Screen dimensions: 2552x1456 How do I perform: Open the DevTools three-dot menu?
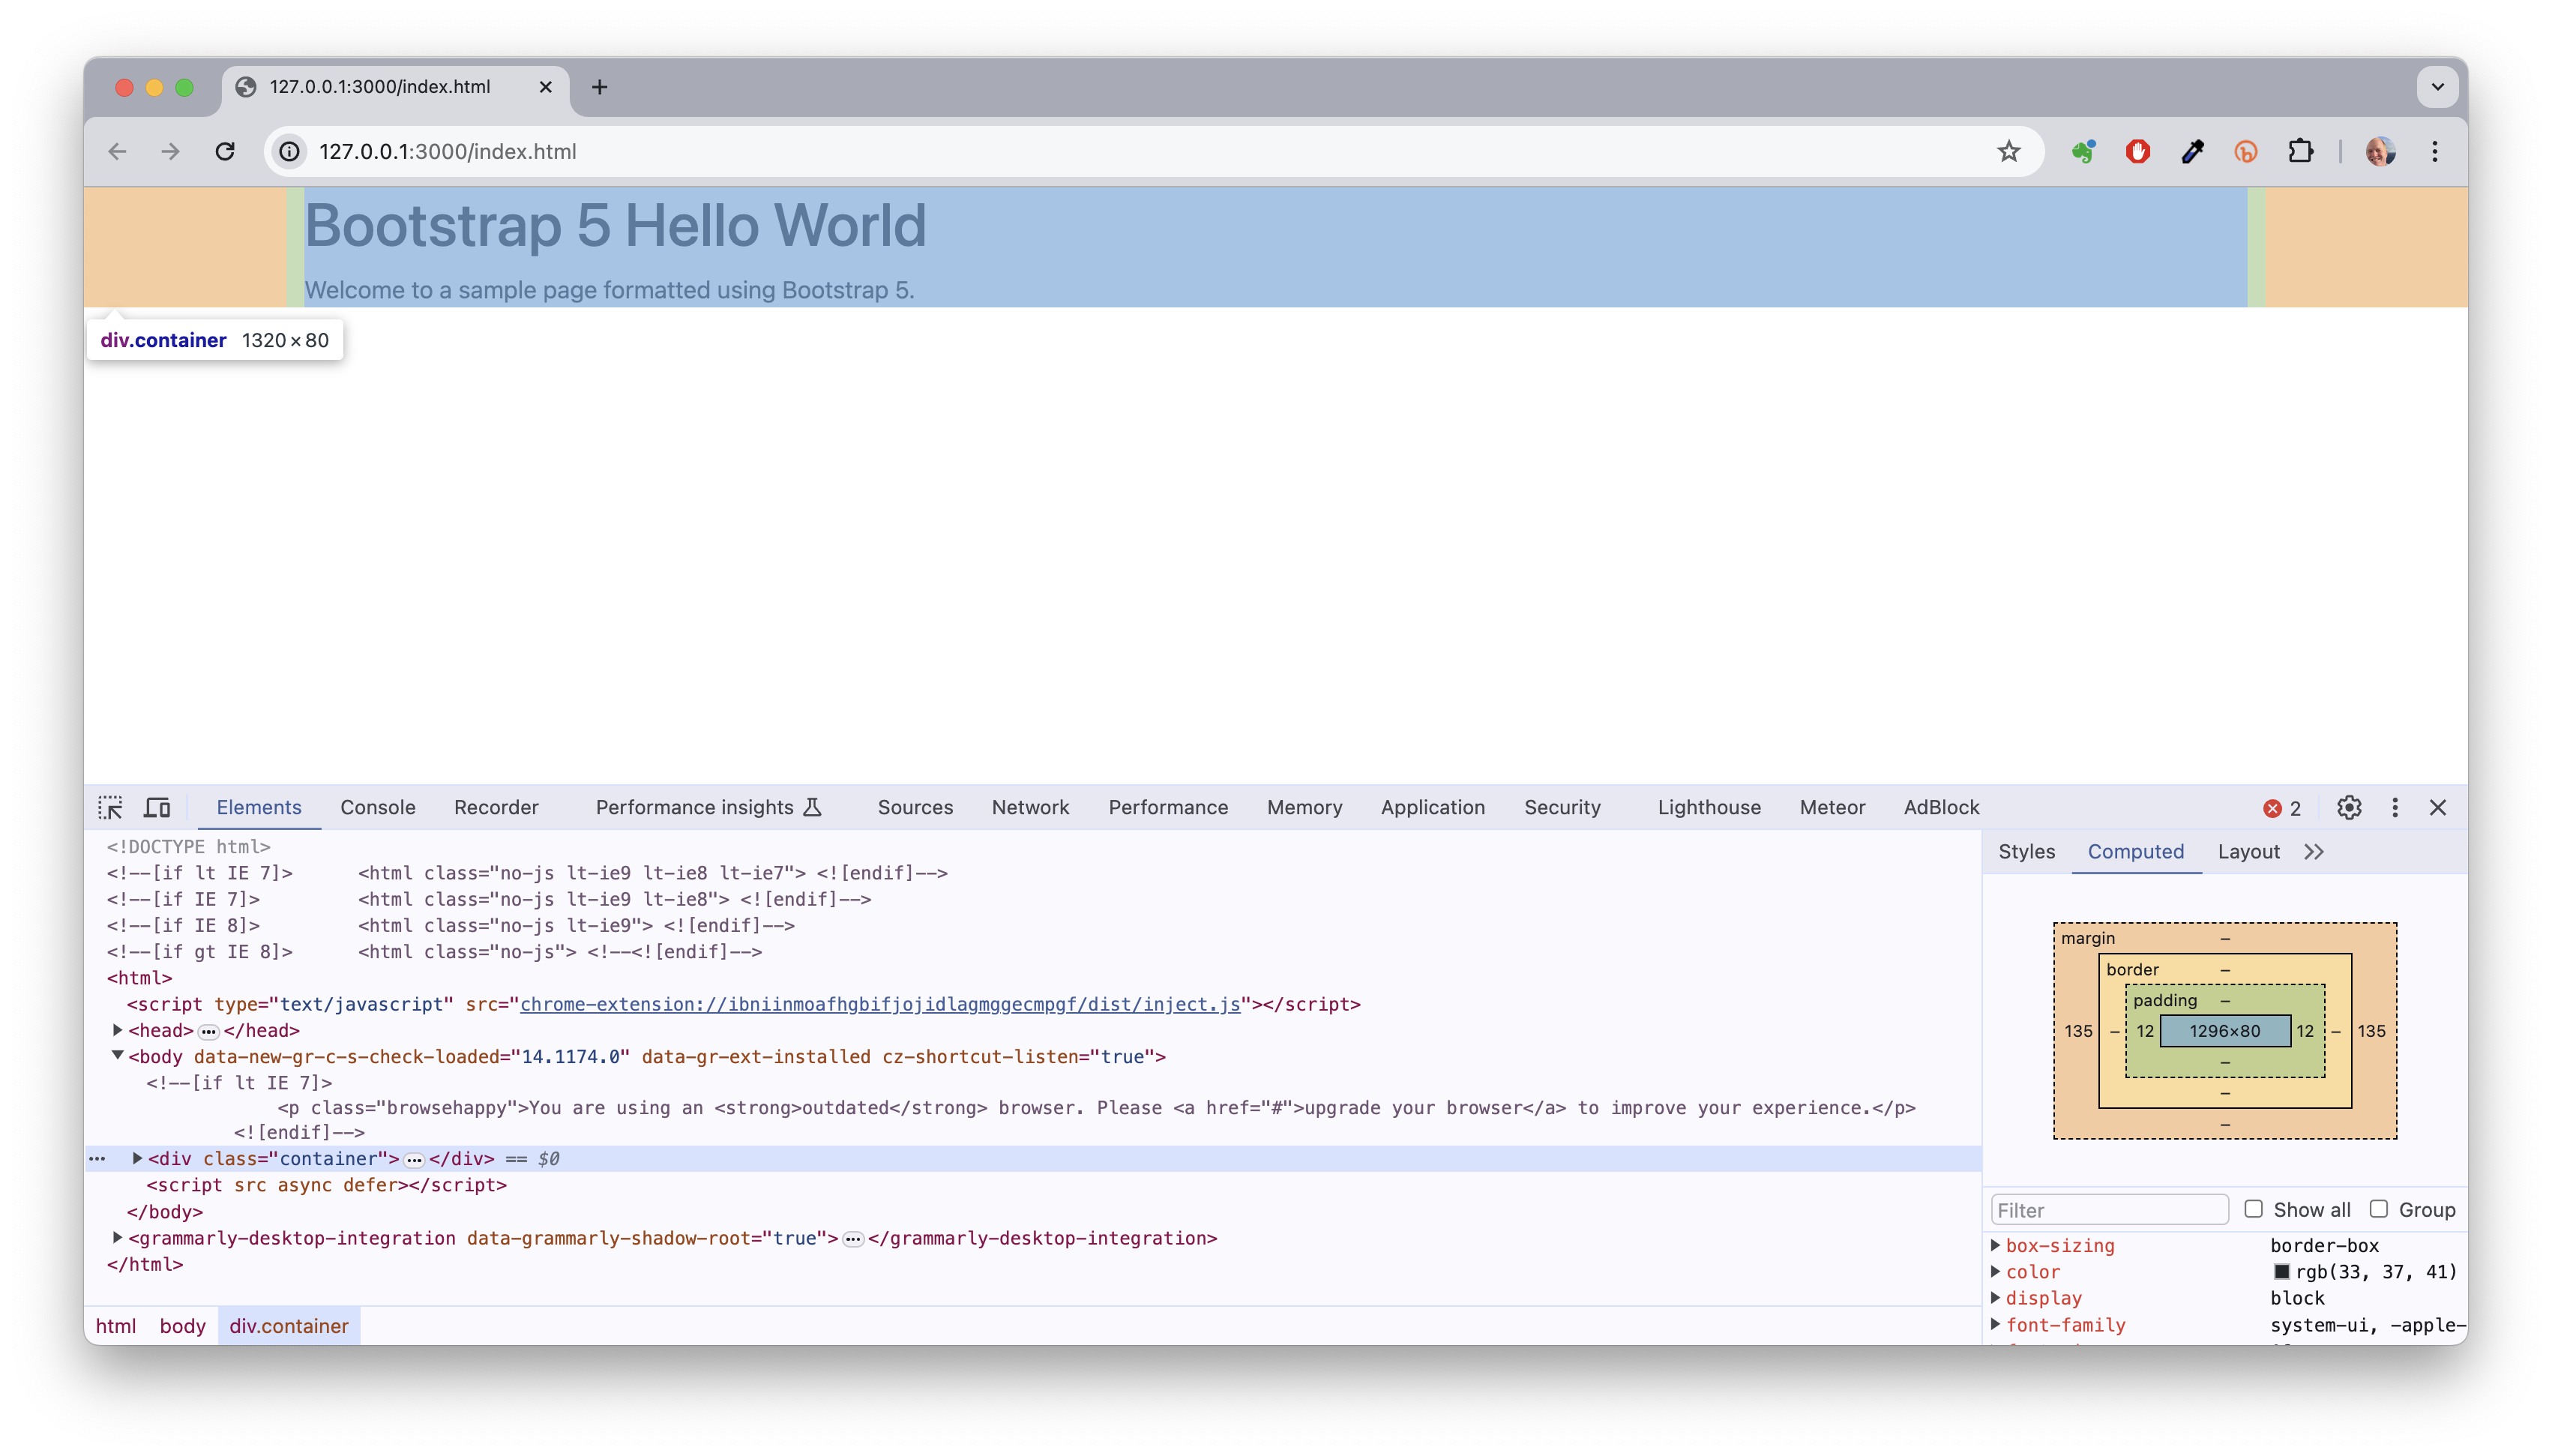pos(2395,807)
